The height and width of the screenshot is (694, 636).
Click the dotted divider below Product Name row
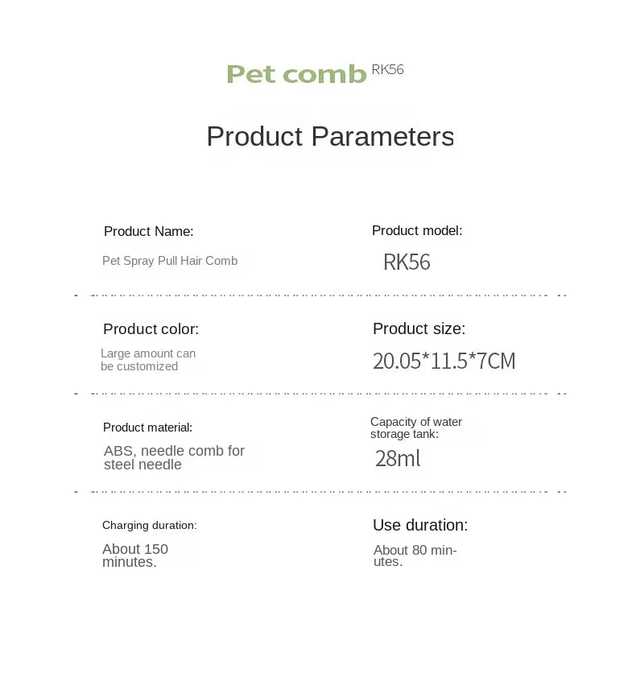(320, 295)
